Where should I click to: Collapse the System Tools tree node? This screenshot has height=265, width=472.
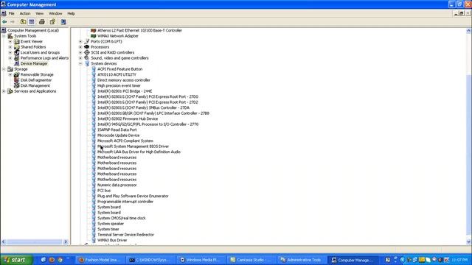[4, 36]
